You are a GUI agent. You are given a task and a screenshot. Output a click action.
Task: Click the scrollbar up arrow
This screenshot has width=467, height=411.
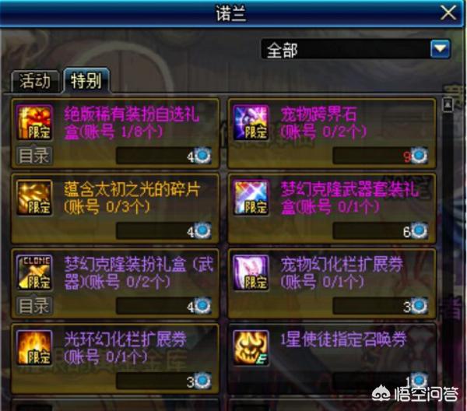pyautogui.click(x=448, y=105)
